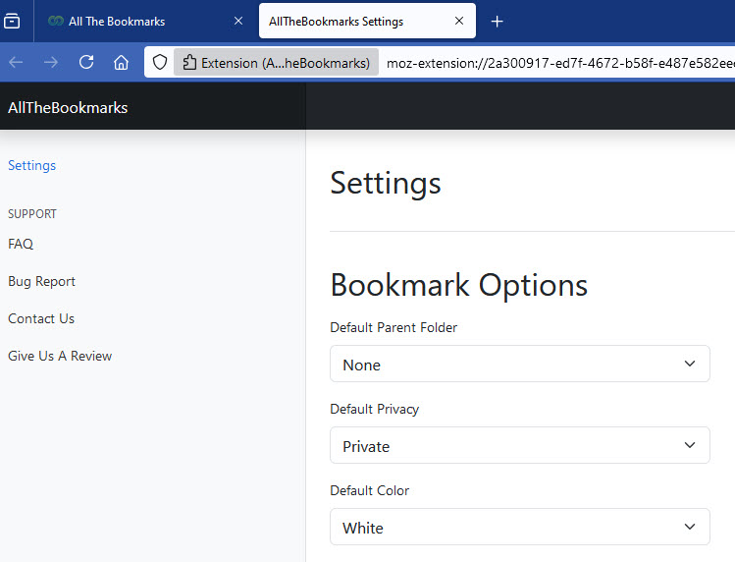Image resolution: width=735 pixels, height=562 pixels.
Task: Select the AllTheBookmarks Settings tab
Action: pos(367,22)
